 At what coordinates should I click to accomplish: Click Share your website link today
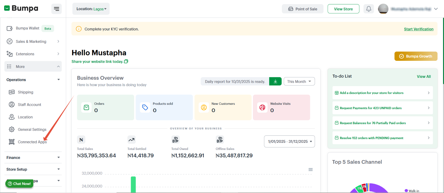pos(97,61)
